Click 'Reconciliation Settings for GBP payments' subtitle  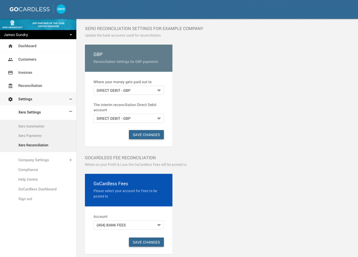pos(126,62)
